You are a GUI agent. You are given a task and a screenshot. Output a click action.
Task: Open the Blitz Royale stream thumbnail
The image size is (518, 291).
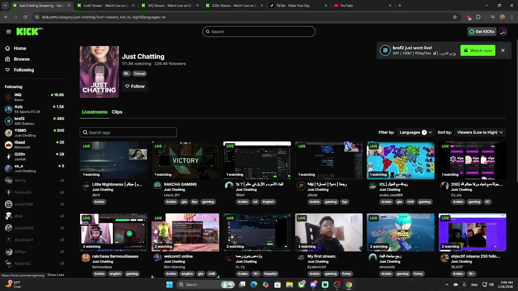point(401,232)
